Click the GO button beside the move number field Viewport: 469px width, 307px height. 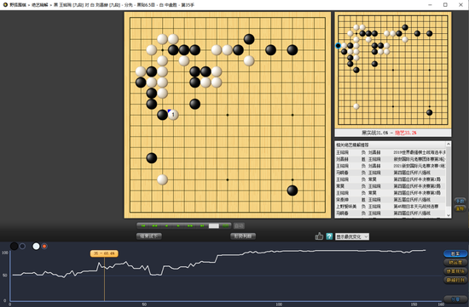click(225, 226)
